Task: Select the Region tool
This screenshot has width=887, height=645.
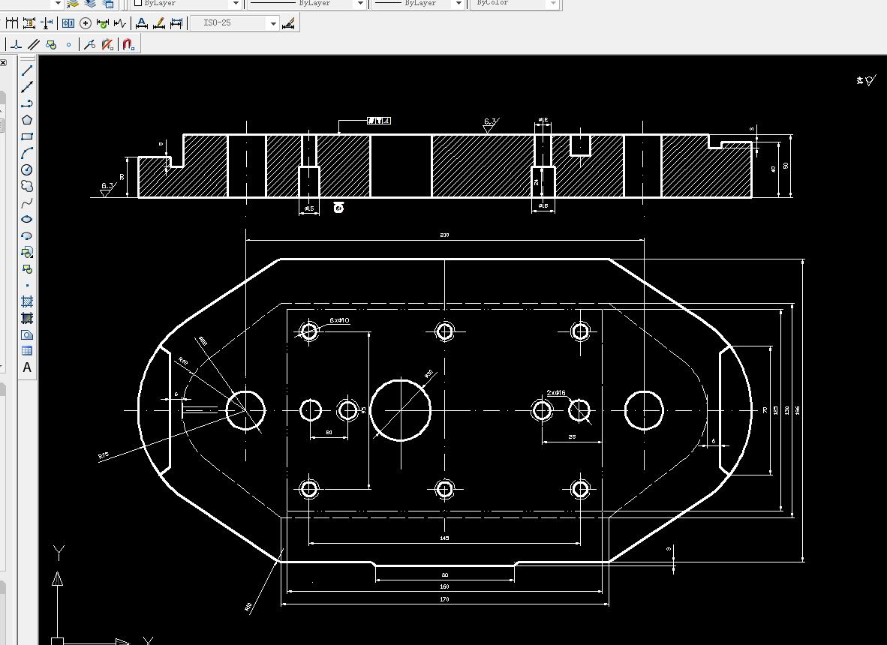Action: [26, 334]
